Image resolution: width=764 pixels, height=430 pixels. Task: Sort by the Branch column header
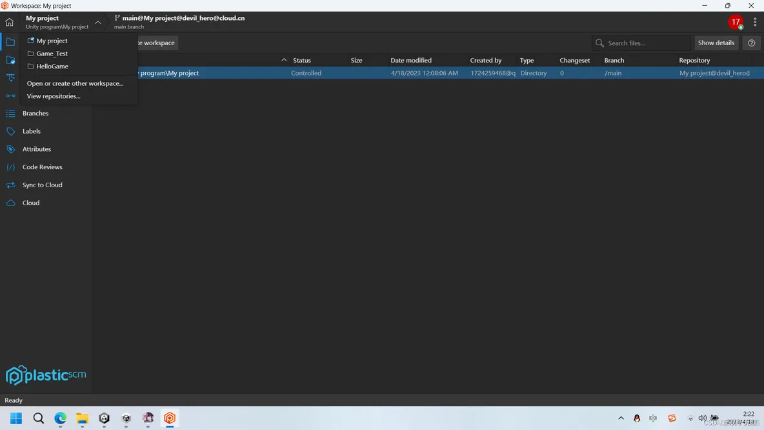point(614,61)
